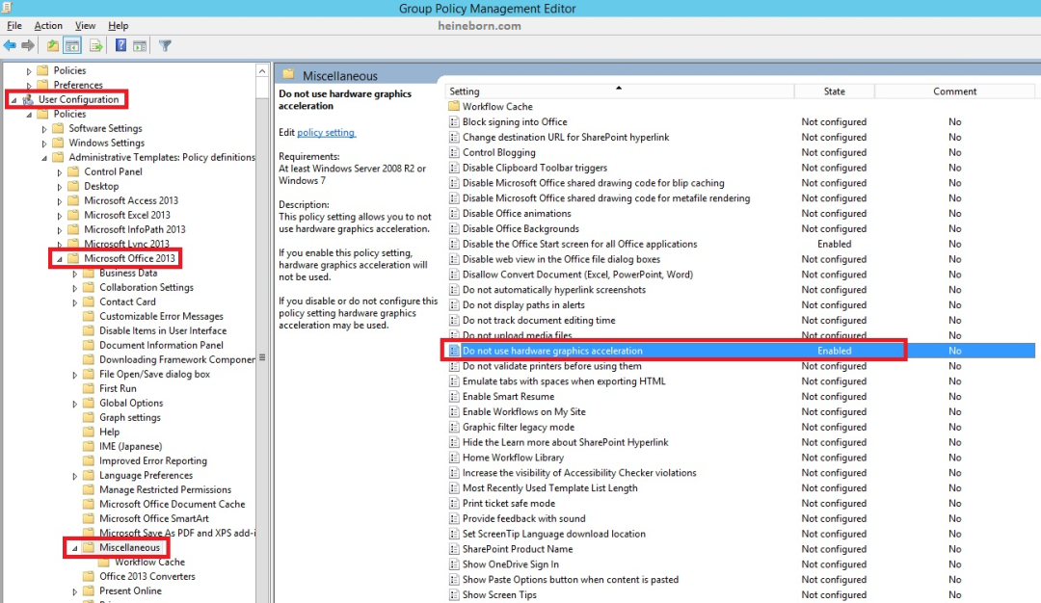Collapse the Miscellaneous folder arrow
The width and height of the screenshot is (1041, 603).
74,548
